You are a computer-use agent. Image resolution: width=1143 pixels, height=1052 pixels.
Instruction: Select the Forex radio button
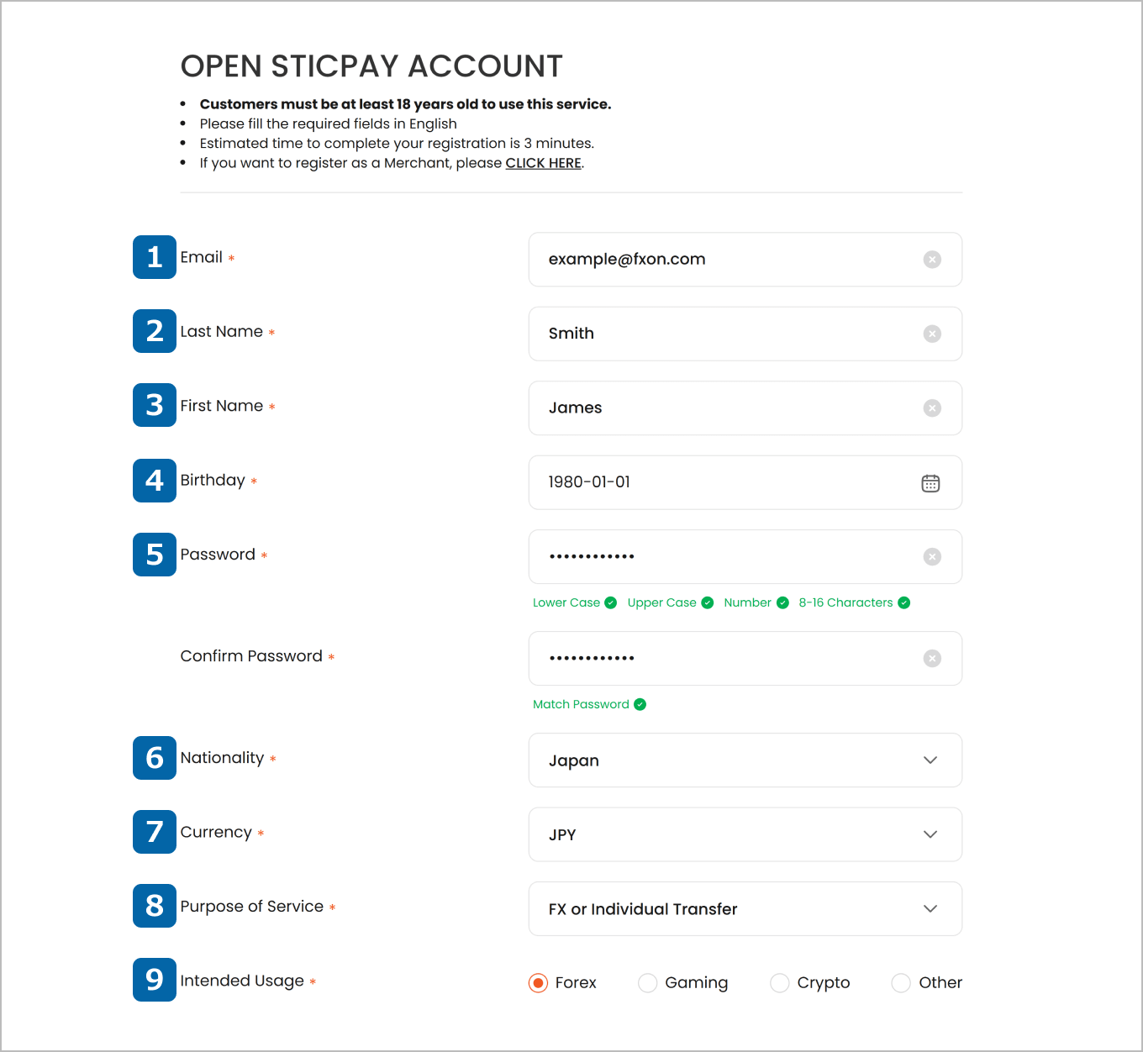(x=538, y=982)
